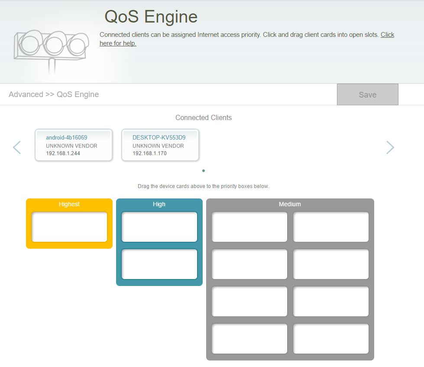Click the empty slot in the Highest priority box

pyautogui.click(x=69, y=227)
